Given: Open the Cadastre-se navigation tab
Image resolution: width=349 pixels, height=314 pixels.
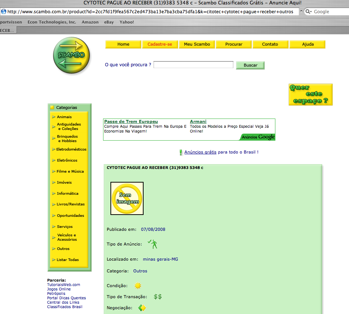Looking at the screenshot, I should coord(160,44).
